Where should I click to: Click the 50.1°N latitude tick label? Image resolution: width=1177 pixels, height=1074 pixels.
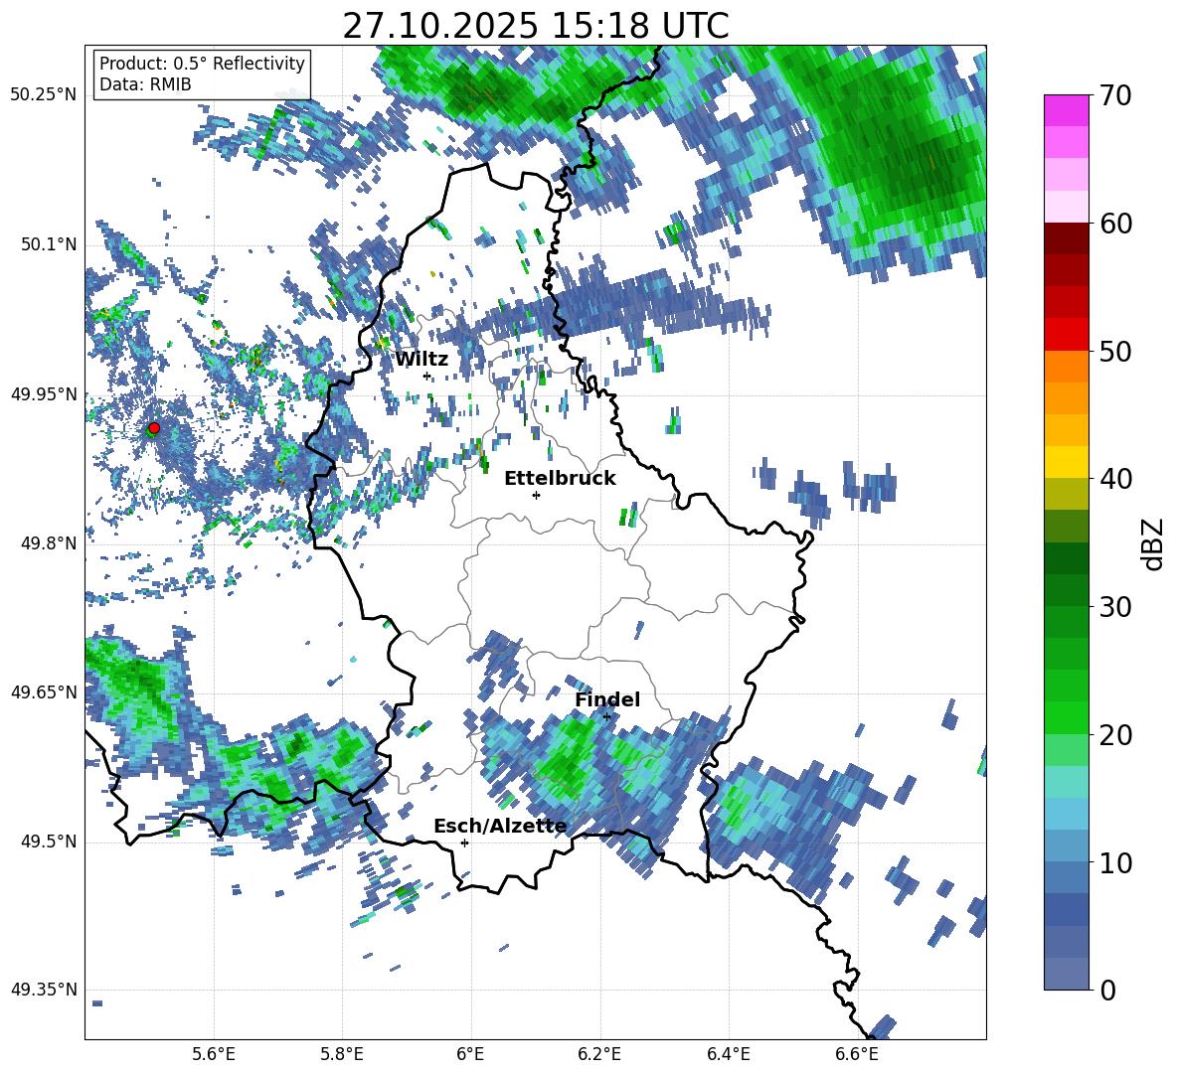[x=48, y=244]
